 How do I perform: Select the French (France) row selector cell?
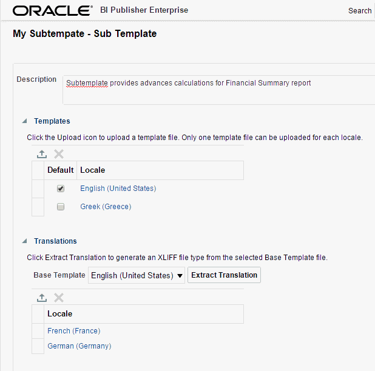(38, 331)
